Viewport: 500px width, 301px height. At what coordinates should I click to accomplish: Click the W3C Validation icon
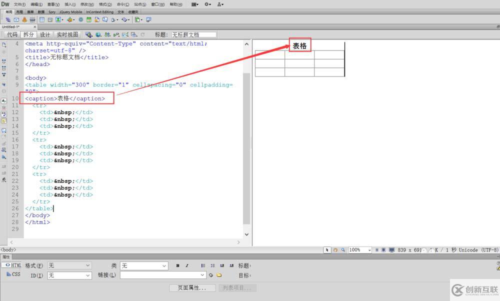tap(116, 34)
